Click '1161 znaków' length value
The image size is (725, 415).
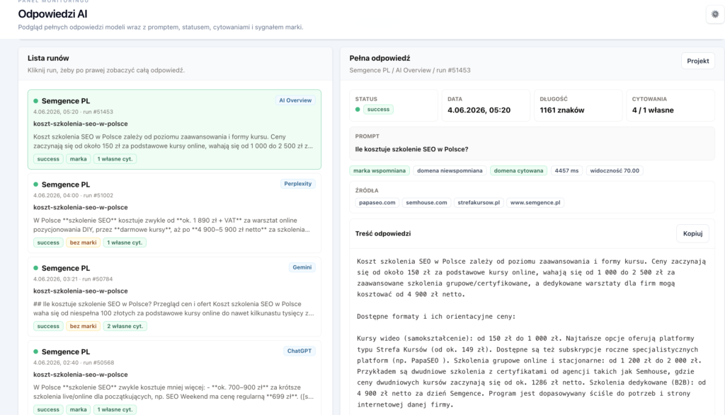561,110
